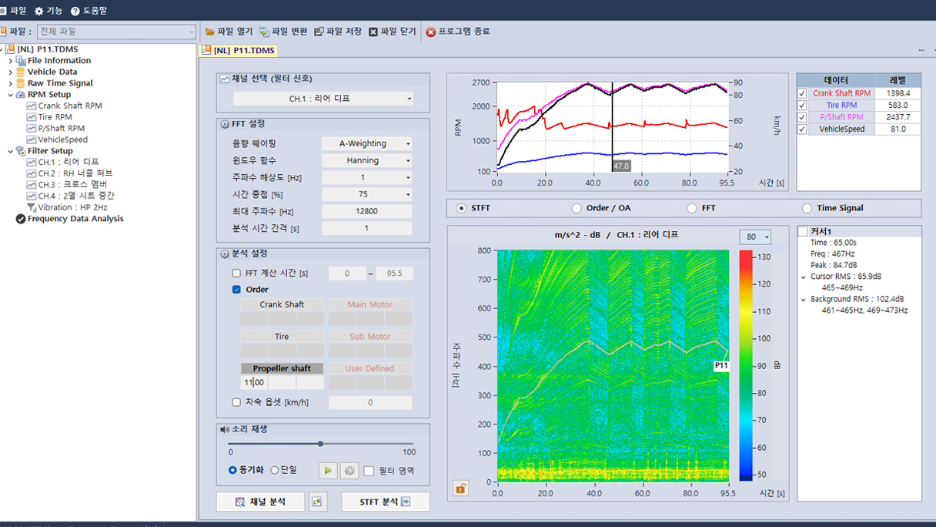Click the sound playback volume slider handle

320,444
